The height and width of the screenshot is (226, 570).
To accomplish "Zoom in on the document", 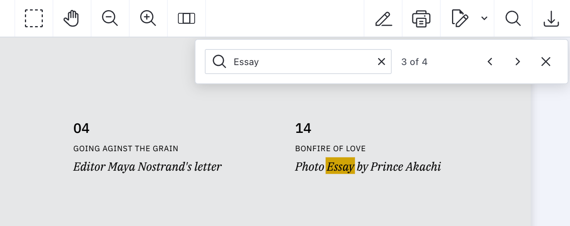I will pos(148,18).
